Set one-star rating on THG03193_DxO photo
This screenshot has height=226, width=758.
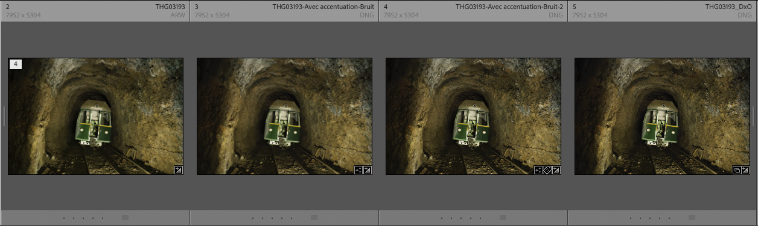click(x=631, y=218)
